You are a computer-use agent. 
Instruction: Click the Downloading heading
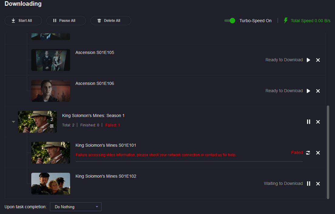pos(23,4)
